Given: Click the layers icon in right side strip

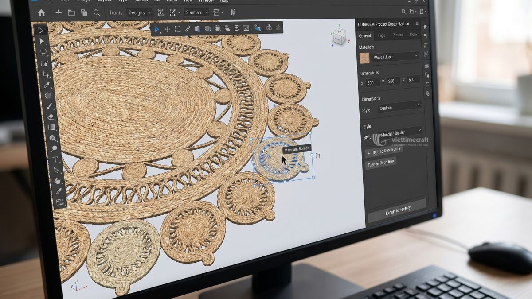Looking at the screenshot, I should click(425, 27).
